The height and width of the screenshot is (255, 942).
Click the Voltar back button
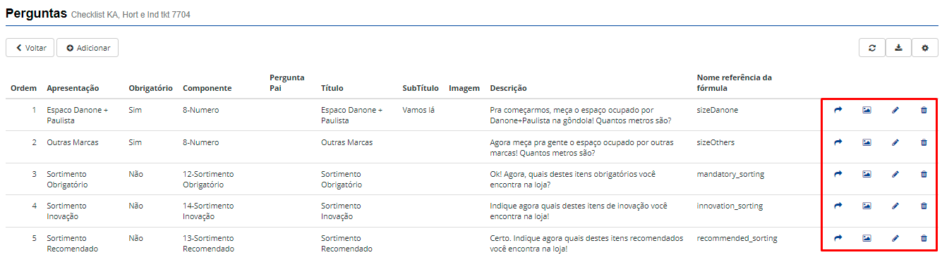coord(30,48)
